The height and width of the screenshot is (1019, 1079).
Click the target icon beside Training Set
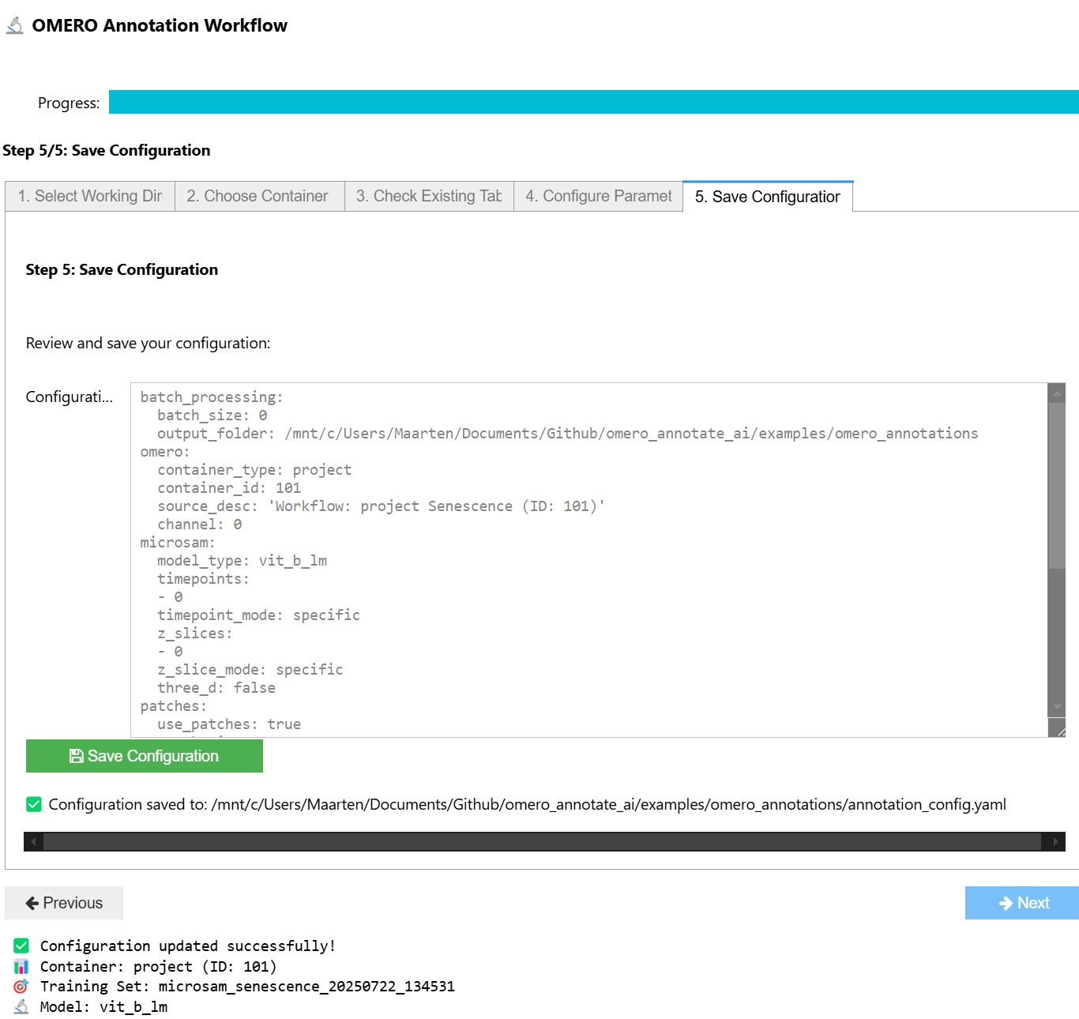pyautogui.click(x=21, y=986)
